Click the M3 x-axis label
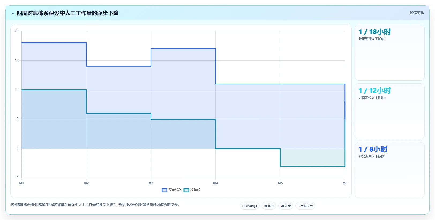Screen dimensions: 435x220 [151, 183]
